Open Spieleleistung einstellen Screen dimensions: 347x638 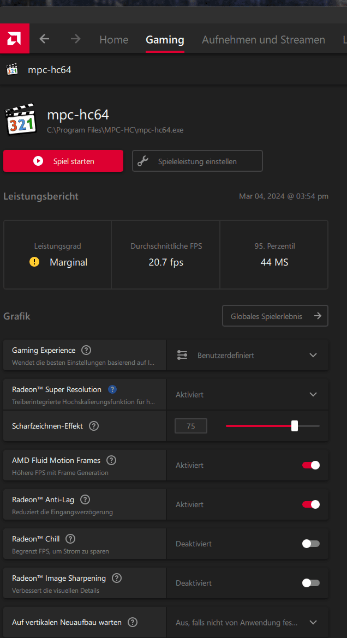point(198,161)
